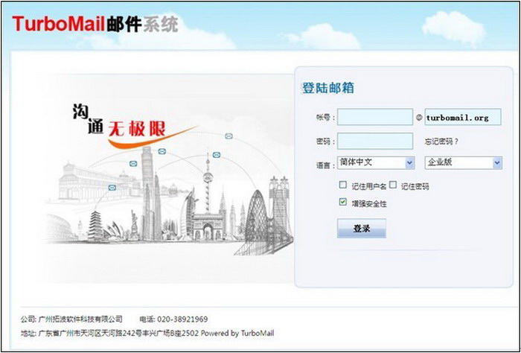Screen dimensions: 521x353
Task: Click the turbomail.org domain field
Action: click(x=462, y=117)
